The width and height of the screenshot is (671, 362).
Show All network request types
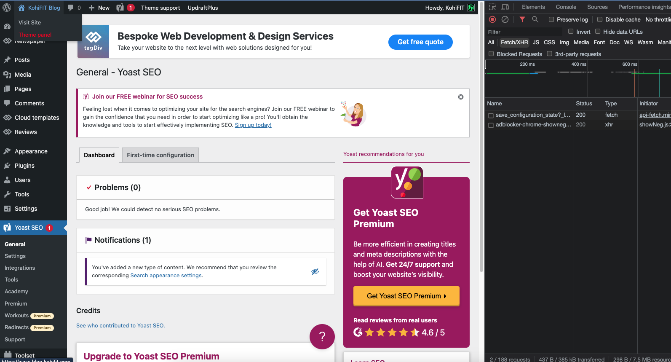[491, 42]
